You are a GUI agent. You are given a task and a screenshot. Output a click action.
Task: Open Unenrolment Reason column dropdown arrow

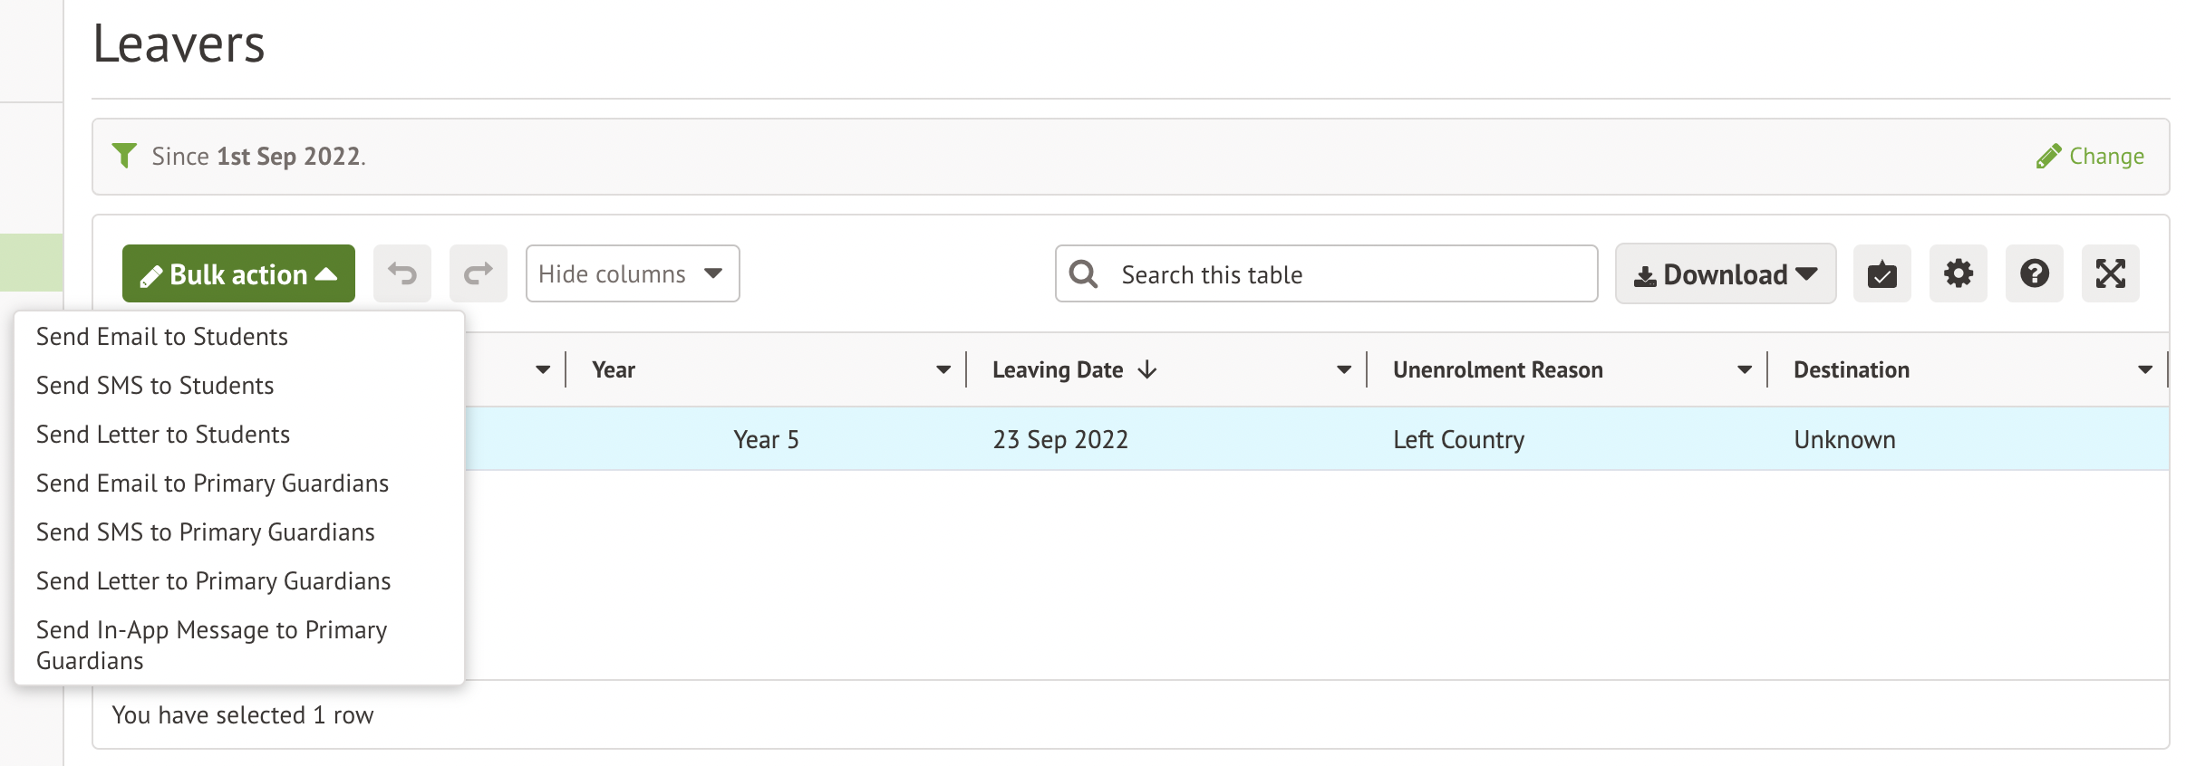coord(1744,369)
